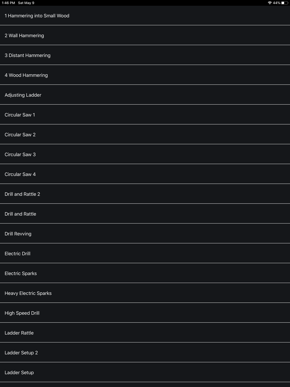Open Circular Saw 3 row
The height and width of the screenshot is (387, 290).
pyautogui.click(x=145, y=154)
